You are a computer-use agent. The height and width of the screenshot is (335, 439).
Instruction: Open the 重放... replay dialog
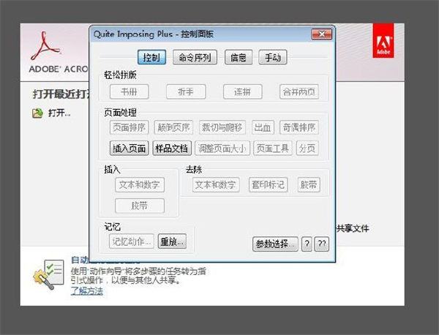point(173,241)
